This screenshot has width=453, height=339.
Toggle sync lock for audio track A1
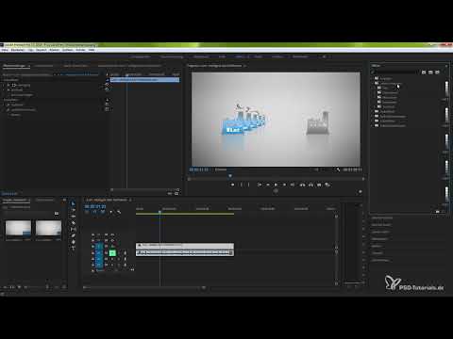106,252
